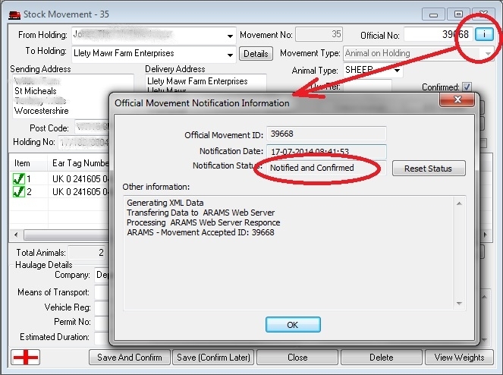503x375 pixels.
Task: Click the Official Movement ID field
Action: (x=326, y=134)
